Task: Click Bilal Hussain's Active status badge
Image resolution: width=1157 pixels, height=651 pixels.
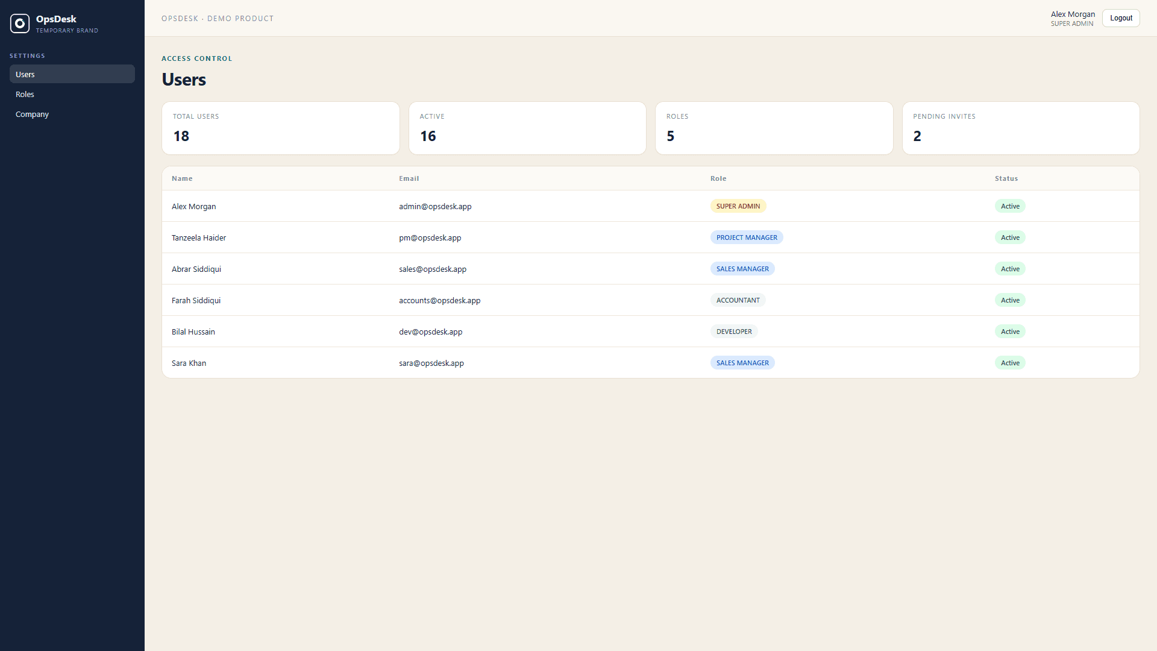Action: (x=1010, y=332)
